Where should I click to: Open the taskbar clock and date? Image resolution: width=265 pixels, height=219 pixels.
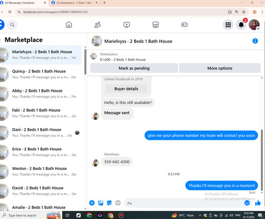(x=249, y=215)
